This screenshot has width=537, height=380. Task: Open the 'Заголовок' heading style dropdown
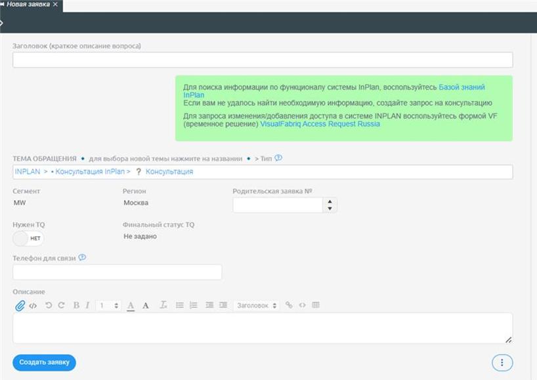256,305
